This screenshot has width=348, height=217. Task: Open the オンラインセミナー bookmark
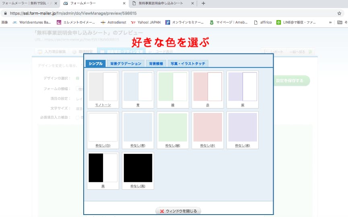coord(185,23)
